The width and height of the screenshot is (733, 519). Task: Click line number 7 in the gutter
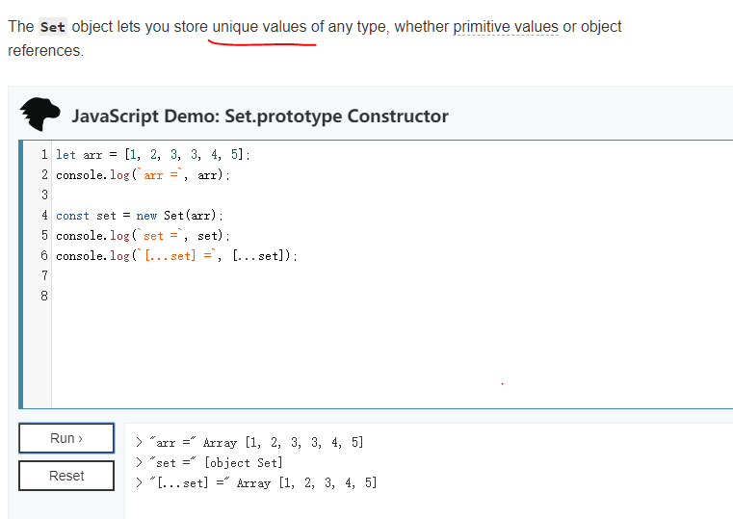[x=44, y=275]
